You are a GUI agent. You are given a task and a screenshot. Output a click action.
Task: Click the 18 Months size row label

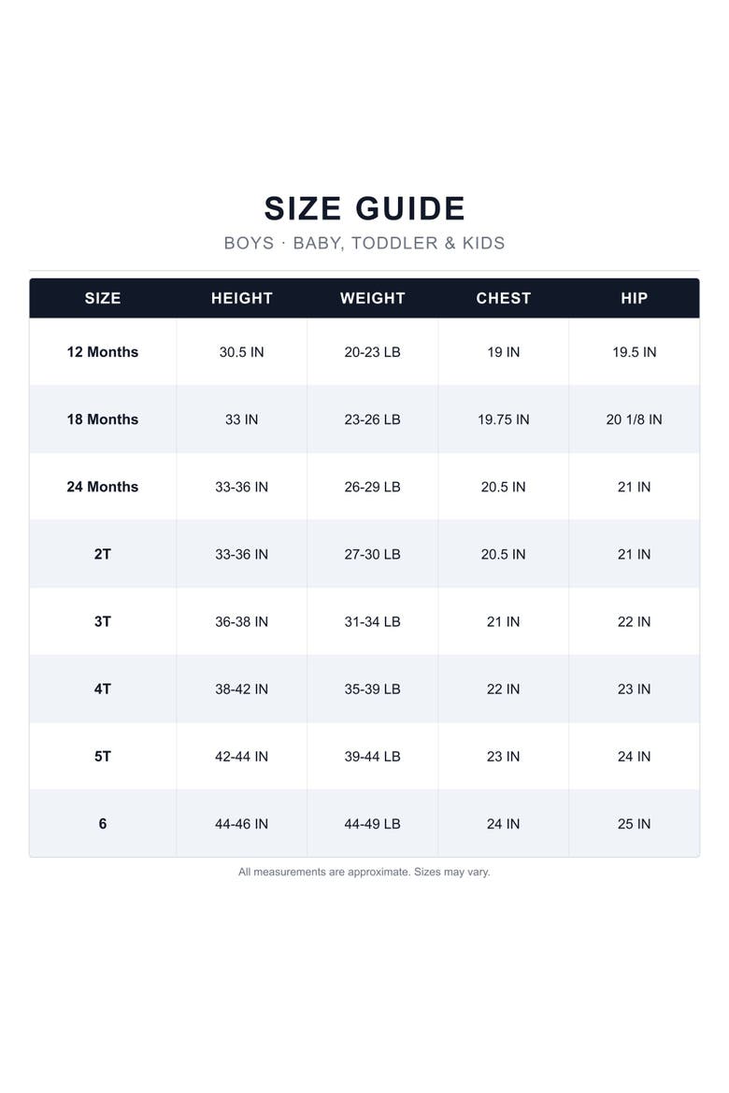click(x=103, y=419)
